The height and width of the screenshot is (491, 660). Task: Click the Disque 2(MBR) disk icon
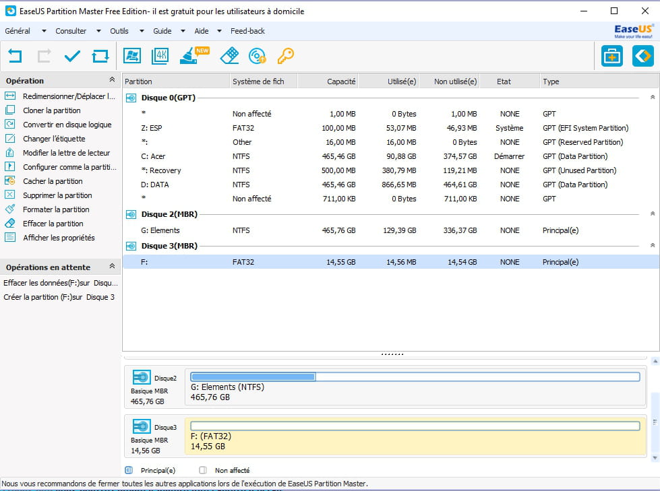point(131,214)
